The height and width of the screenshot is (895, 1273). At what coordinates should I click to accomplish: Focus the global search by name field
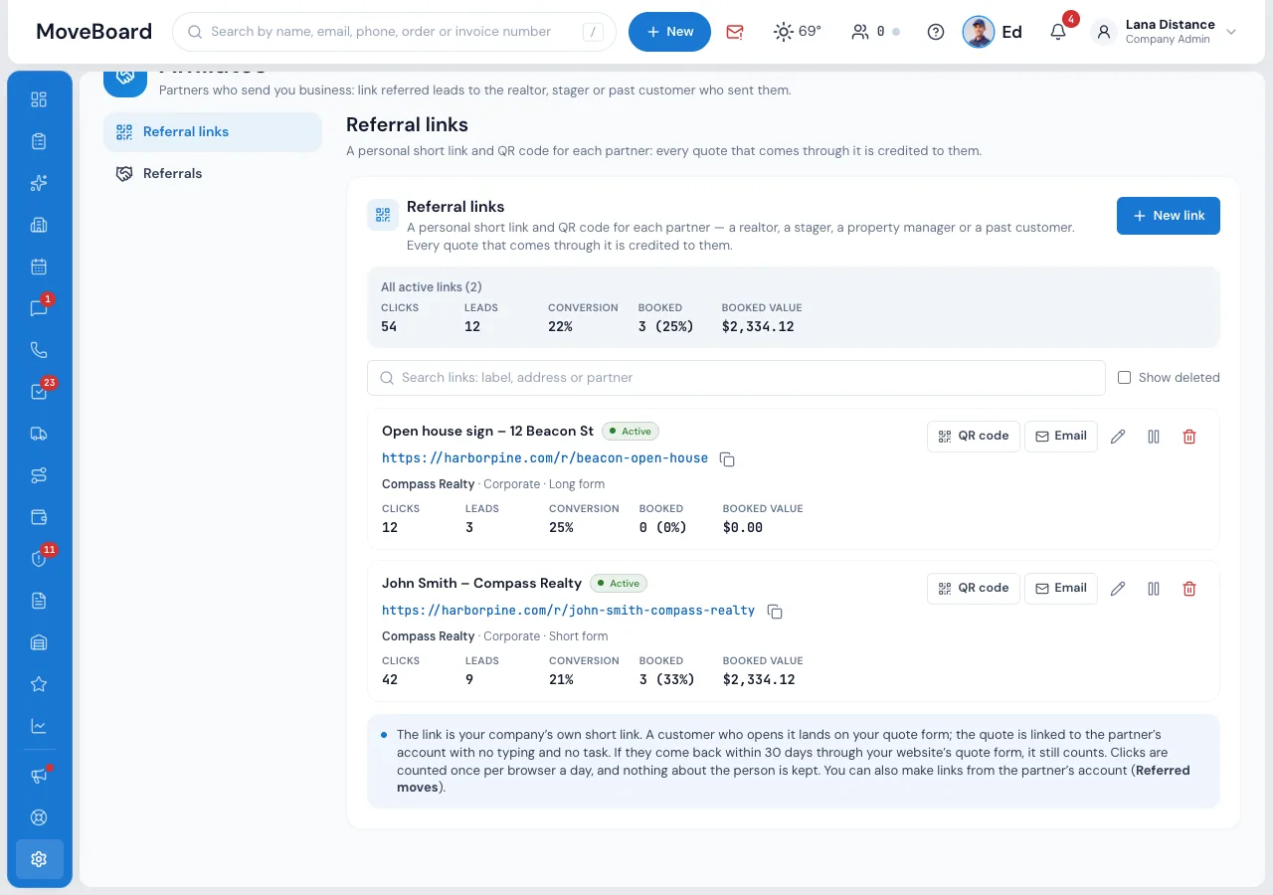click(394, 32)
